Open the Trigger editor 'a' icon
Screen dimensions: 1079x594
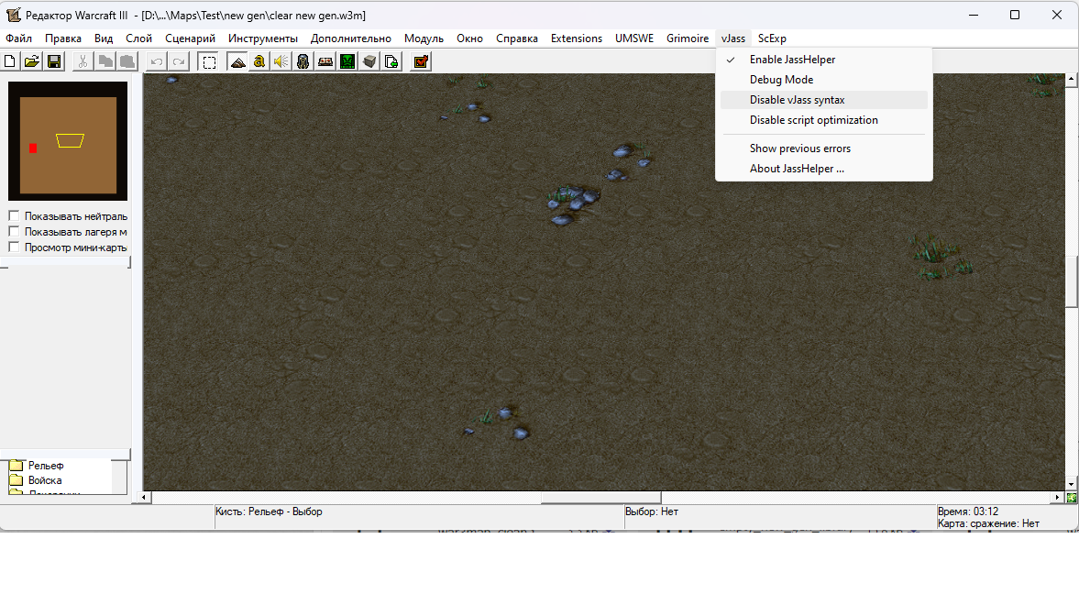tap(259, 62)
